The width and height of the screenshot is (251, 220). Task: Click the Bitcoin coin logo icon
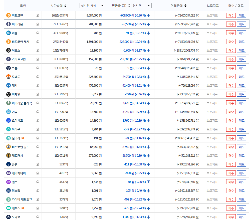pyautogui.click(x=9, y=16)
